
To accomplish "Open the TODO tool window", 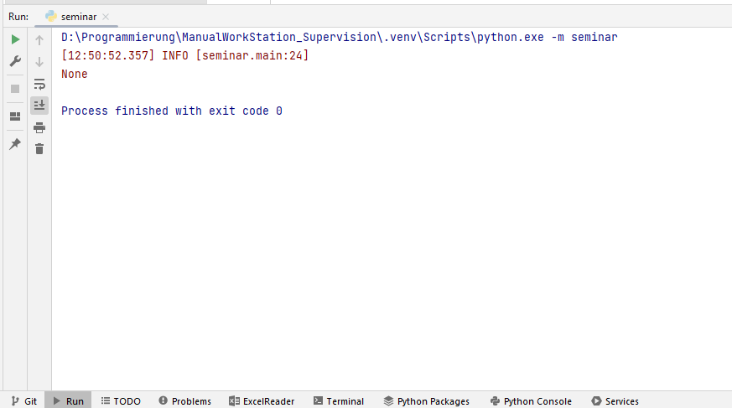I will pyautogui.click(x=121, y=401).
